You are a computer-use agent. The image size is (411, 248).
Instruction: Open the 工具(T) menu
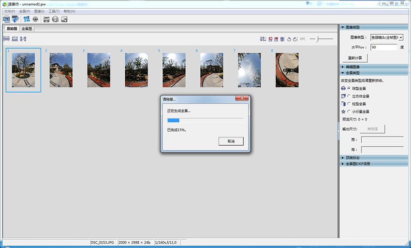click(54, 11)
